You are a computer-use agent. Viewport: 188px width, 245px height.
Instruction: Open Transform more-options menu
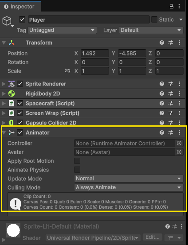(180, 43)
